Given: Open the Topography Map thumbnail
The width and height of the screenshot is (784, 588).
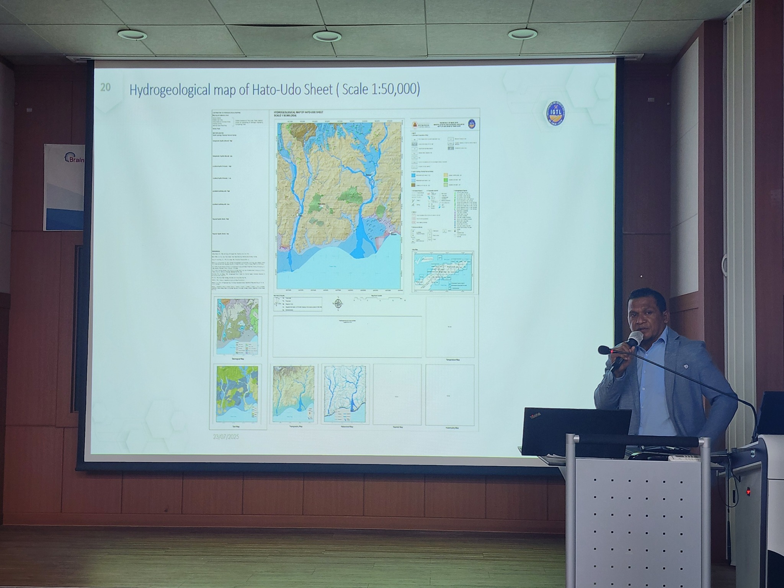Looking at the screenshot, I should click(294, 394).
